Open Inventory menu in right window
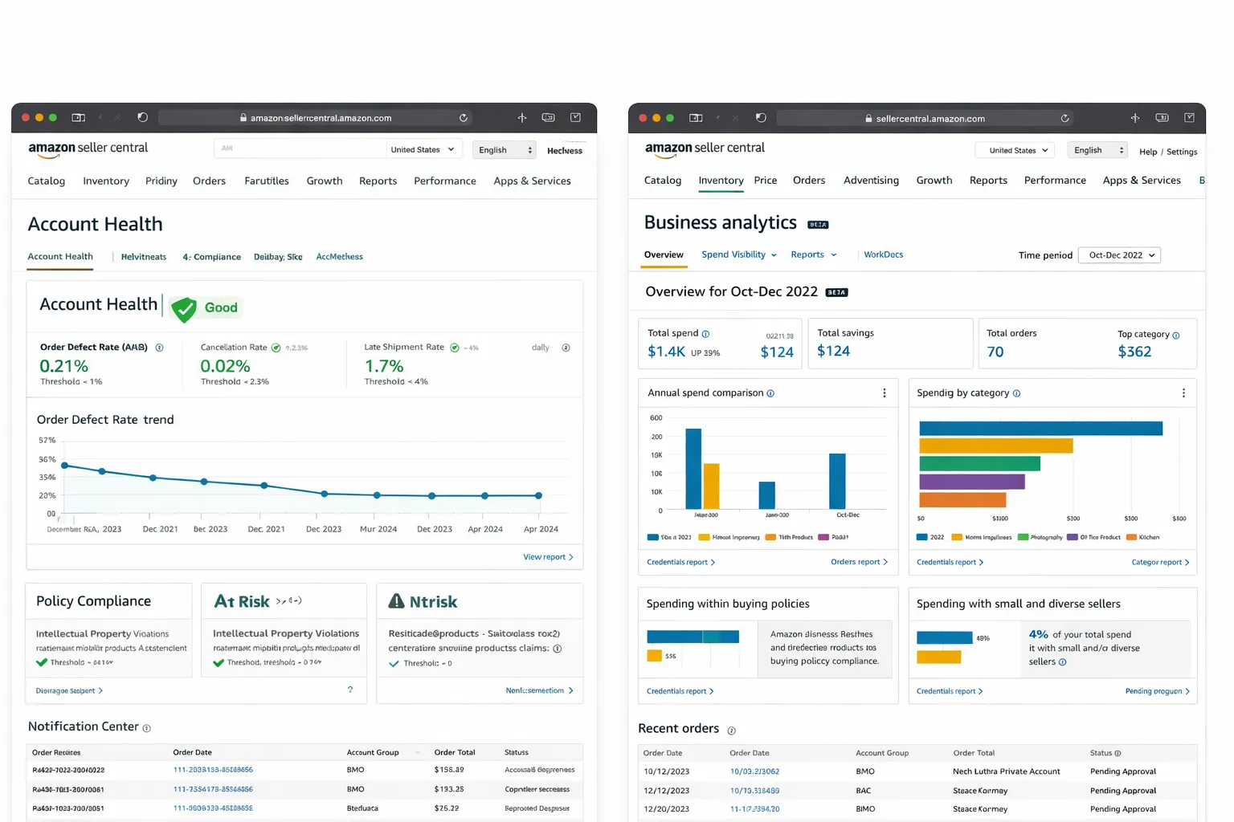The height and width of the screenshot is (822, 1234). (x=721, y=181)
